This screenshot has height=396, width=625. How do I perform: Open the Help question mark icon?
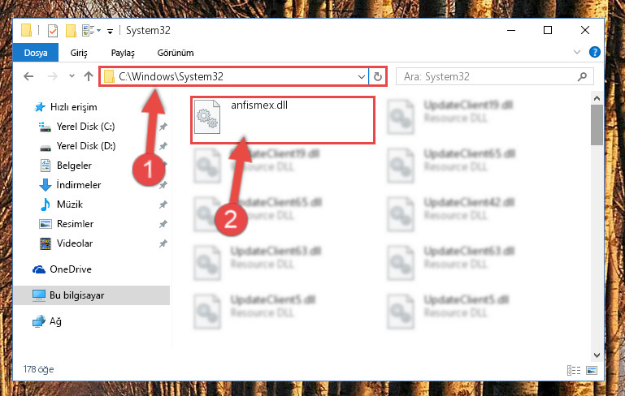(x=594, y=52)
